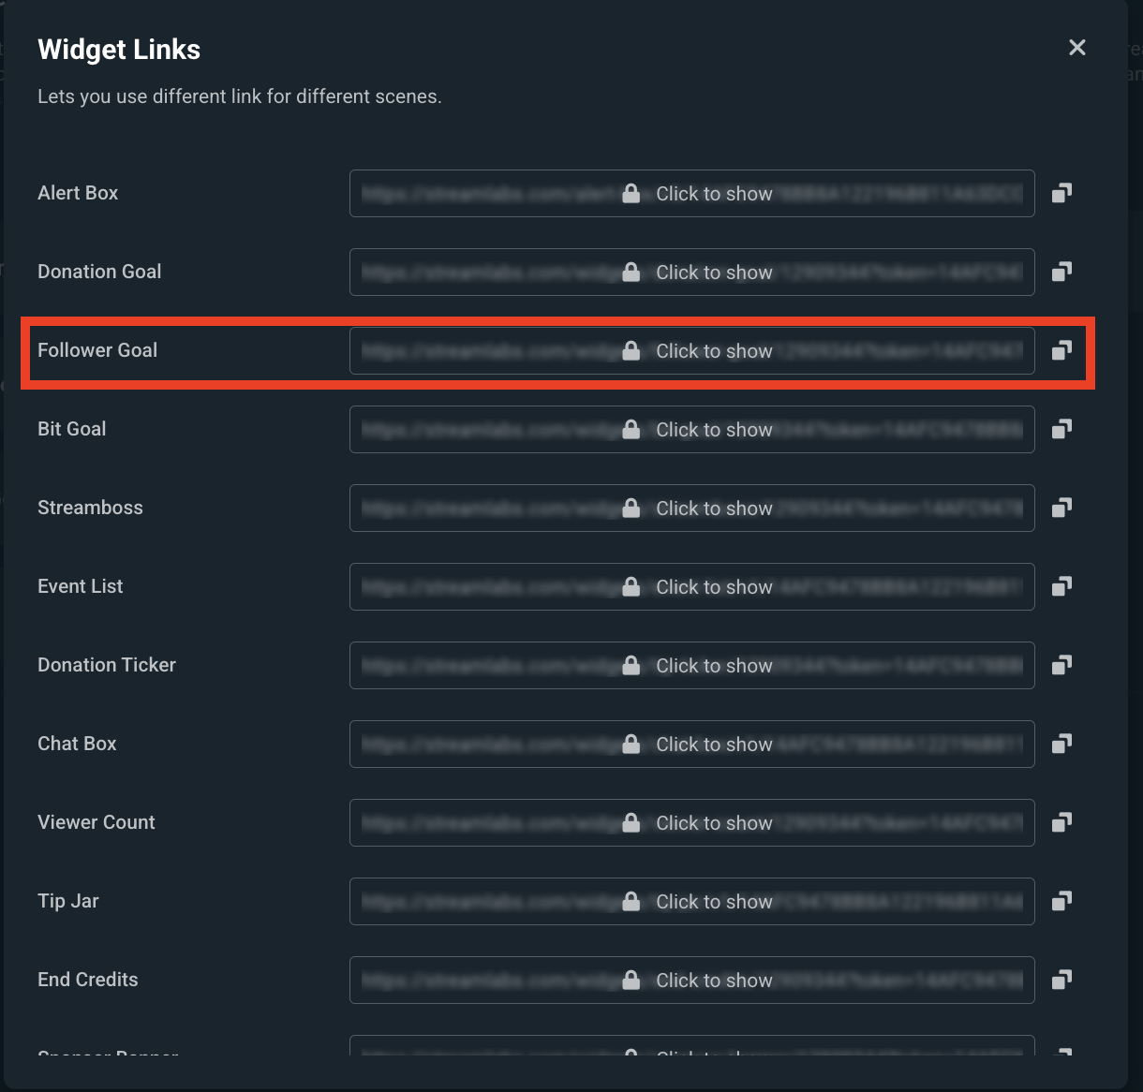
Task: Copy the End Credits widget link
Action: click(1061, 980)
